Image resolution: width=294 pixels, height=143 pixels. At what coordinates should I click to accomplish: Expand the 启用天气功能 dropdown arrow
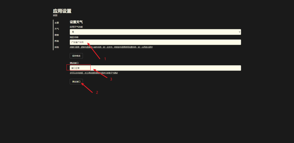point(240,32)
